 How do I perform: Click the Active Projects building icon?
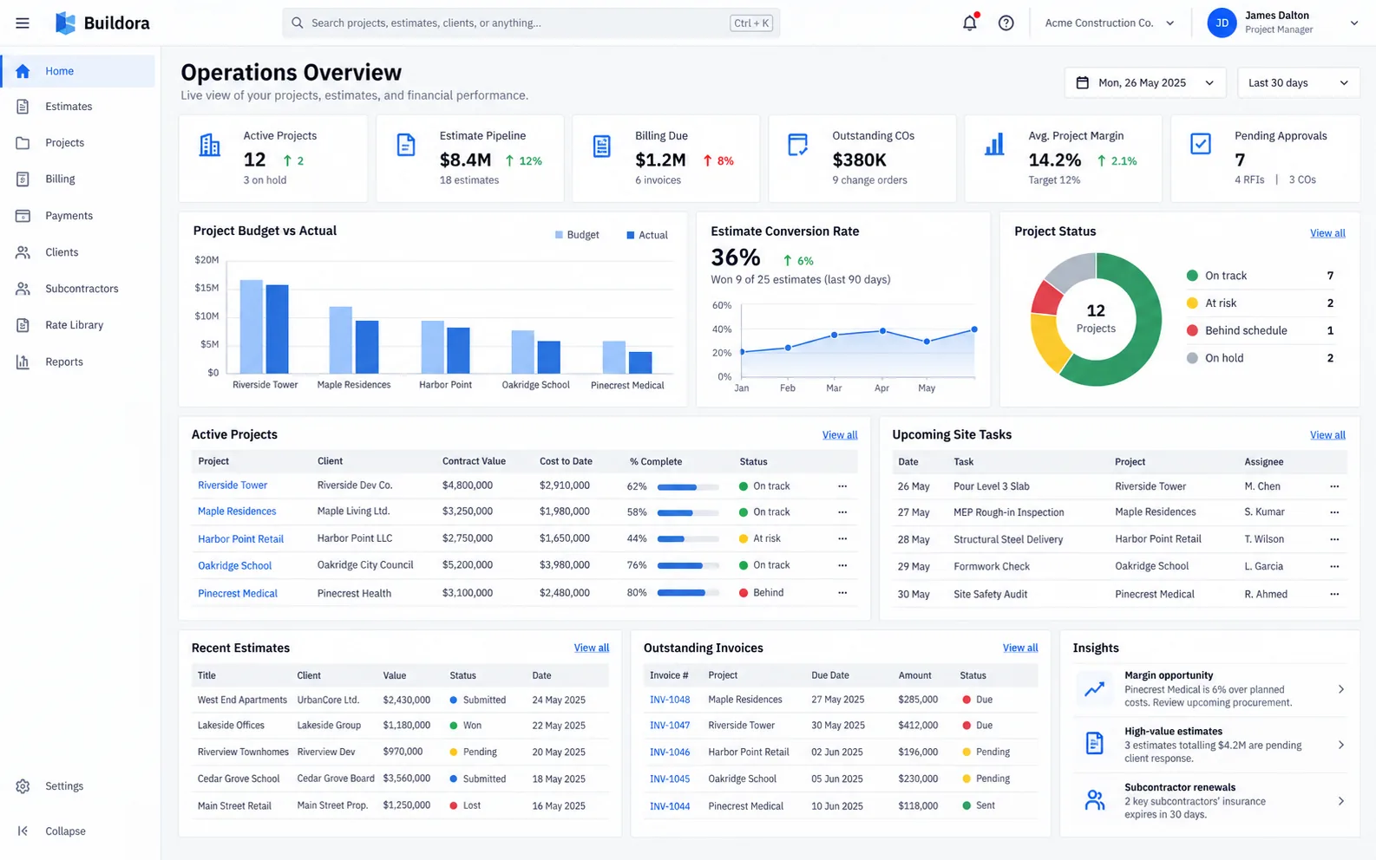(210, 145)
